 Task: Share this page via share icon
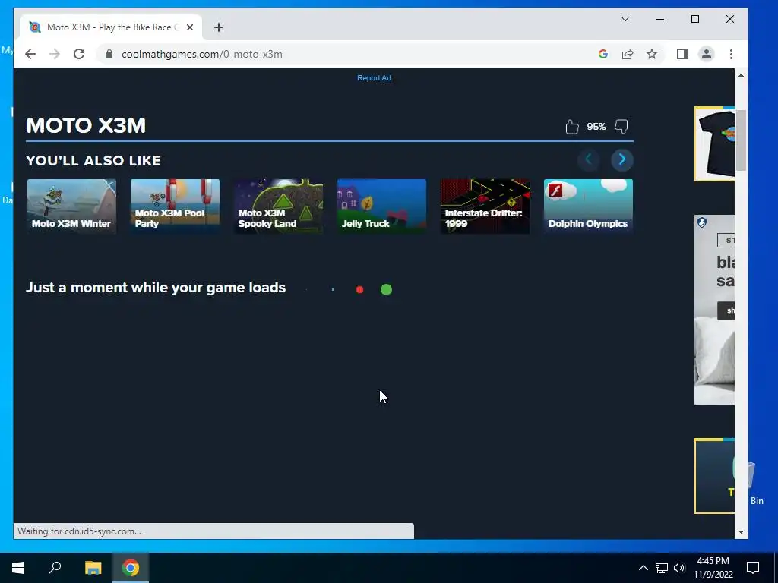627,54
